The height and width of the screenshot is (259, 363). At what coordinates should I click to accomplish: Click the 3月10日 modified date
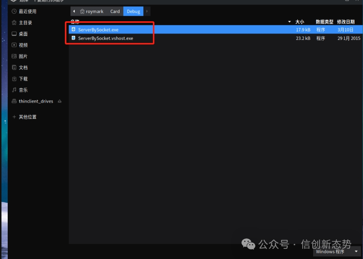pyautogui.click(x=345, y=30)
